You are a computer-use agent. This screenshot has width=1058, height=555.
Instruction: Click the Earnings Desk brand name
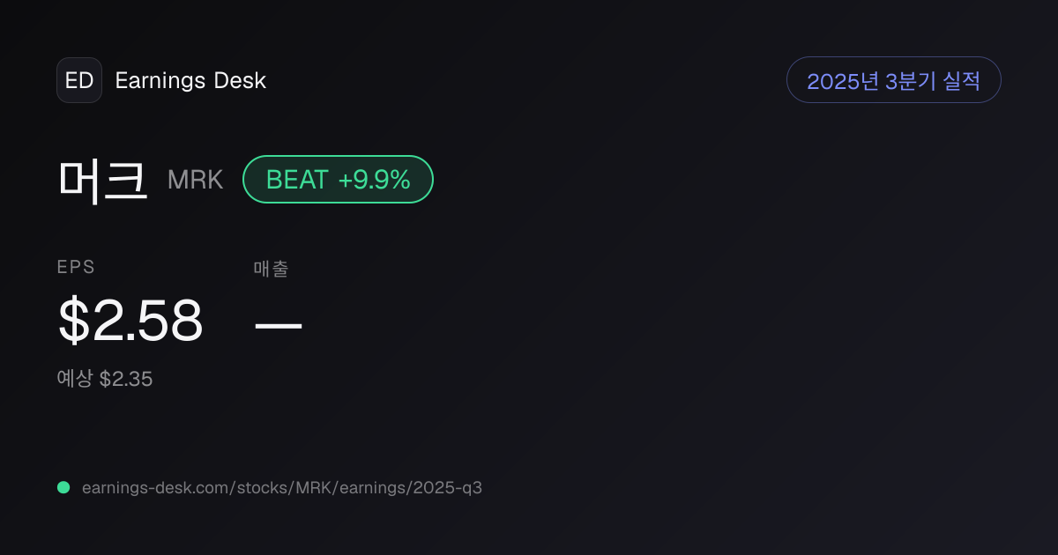190,80
